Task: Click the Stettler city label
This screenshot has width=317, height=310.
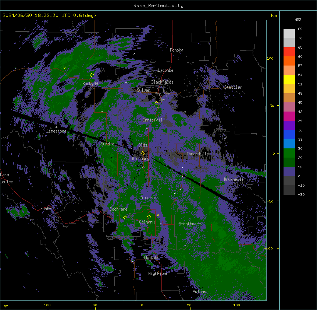Action: point(233,87)
